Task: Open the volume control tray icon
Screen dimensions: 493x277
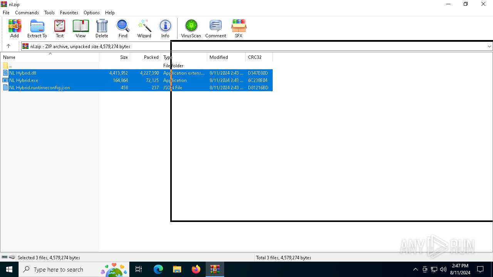Action: tap(443, 269)
